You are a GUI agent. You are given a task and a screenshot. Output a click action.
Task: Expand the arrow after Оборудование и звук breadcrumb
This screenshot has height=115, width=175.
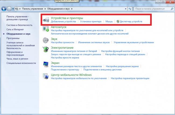click(x=72, y=9)
